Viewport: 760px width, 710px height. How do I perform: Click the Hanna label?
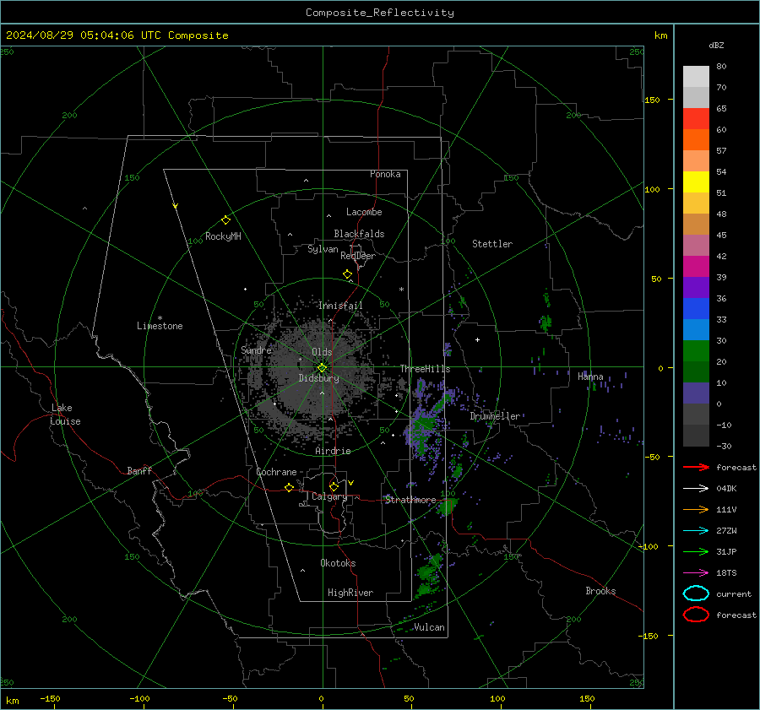590,377
